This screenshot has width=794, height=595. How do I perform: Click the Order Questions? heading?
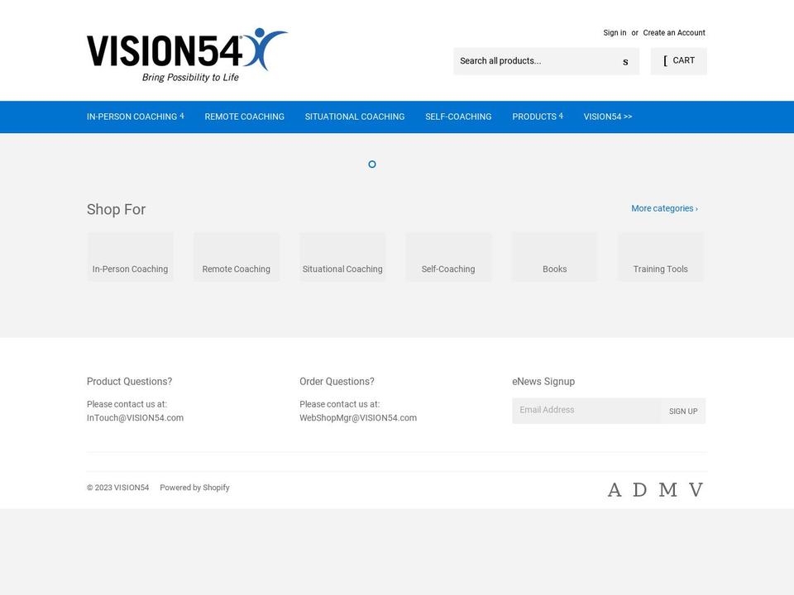[337, 382]
